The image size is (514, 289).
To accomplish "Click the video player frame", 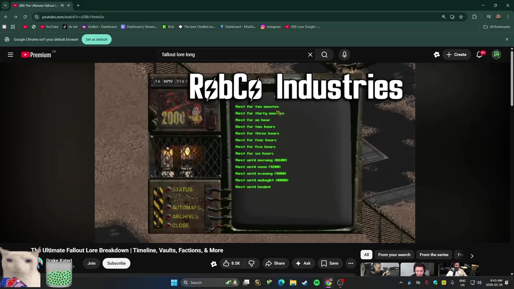I will click(255, 153).
